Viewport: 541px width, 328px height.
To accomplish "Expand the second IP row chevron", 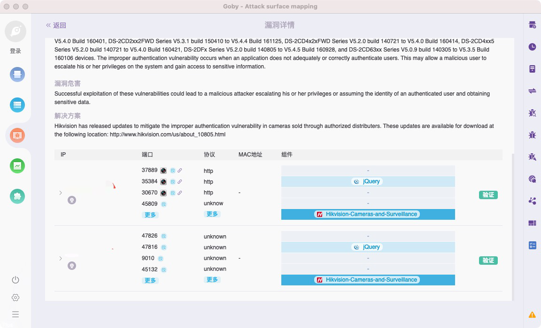I will point(61,258).
